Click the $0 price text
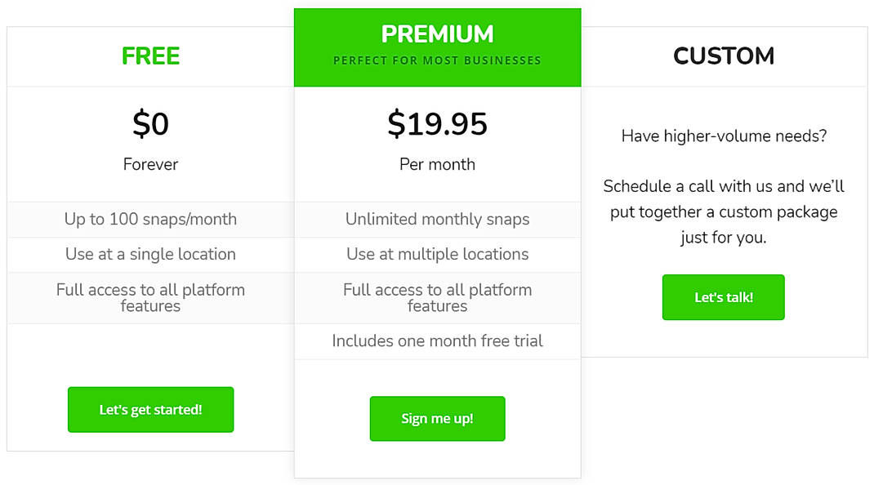This screenshot has height=485, width=874. tap(150, 124)
